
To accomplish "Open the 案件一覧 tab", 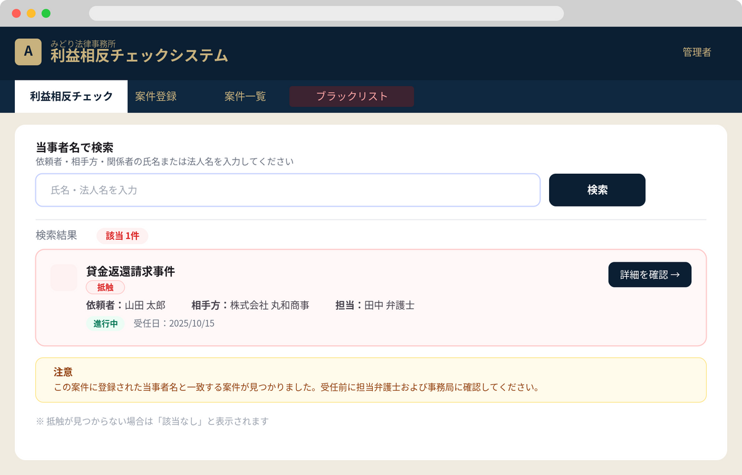I will tap(245, 96).
